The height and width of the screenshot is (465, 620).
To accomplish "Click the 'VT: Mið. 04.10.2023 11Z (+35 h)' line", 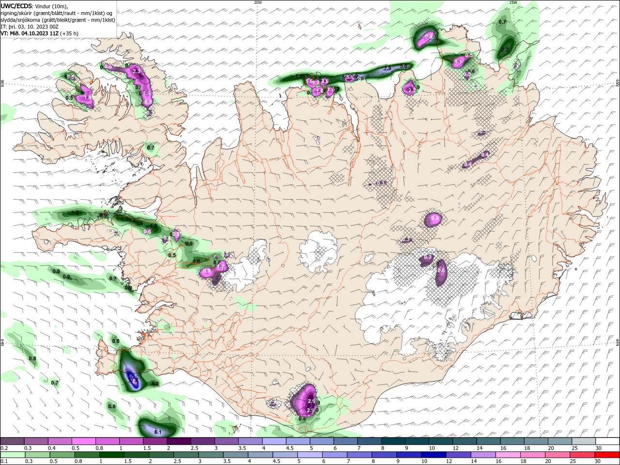I will pos(40,33).
